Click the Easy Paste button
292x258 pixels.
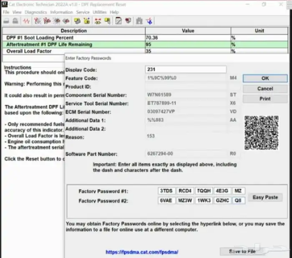point(265,197)
